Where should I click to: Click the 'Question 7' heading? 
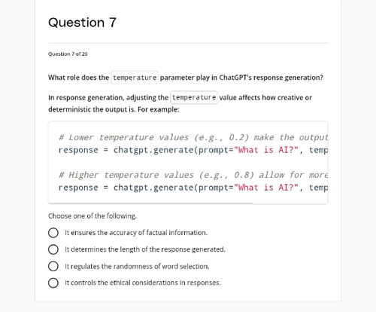coord(82,23)
